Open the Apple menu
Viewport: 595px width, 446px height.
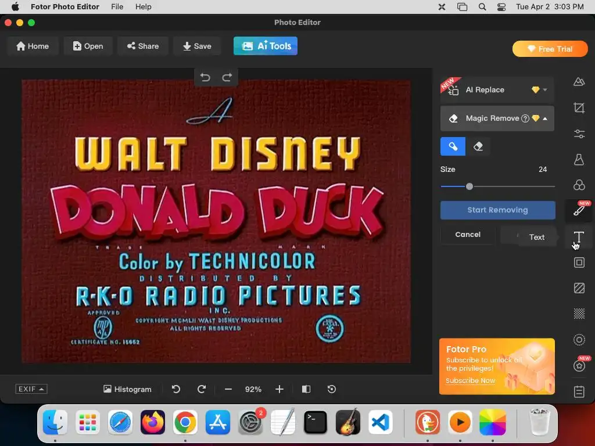click(15, 6)
